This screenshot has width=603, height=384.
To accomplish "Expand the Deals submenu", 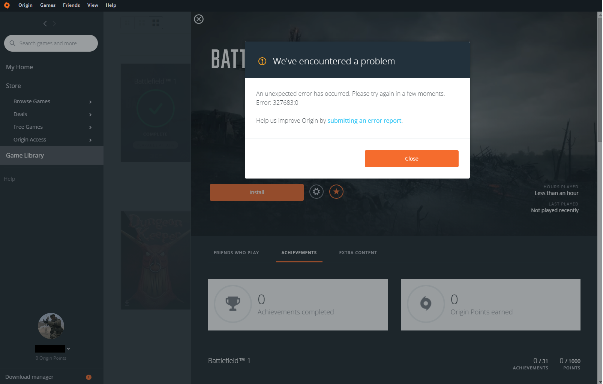I will click(90, 115).
